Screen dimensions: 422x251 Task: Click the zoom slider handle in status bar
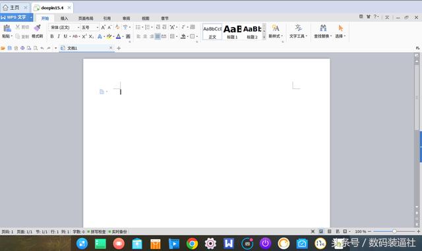pos(394,231)
